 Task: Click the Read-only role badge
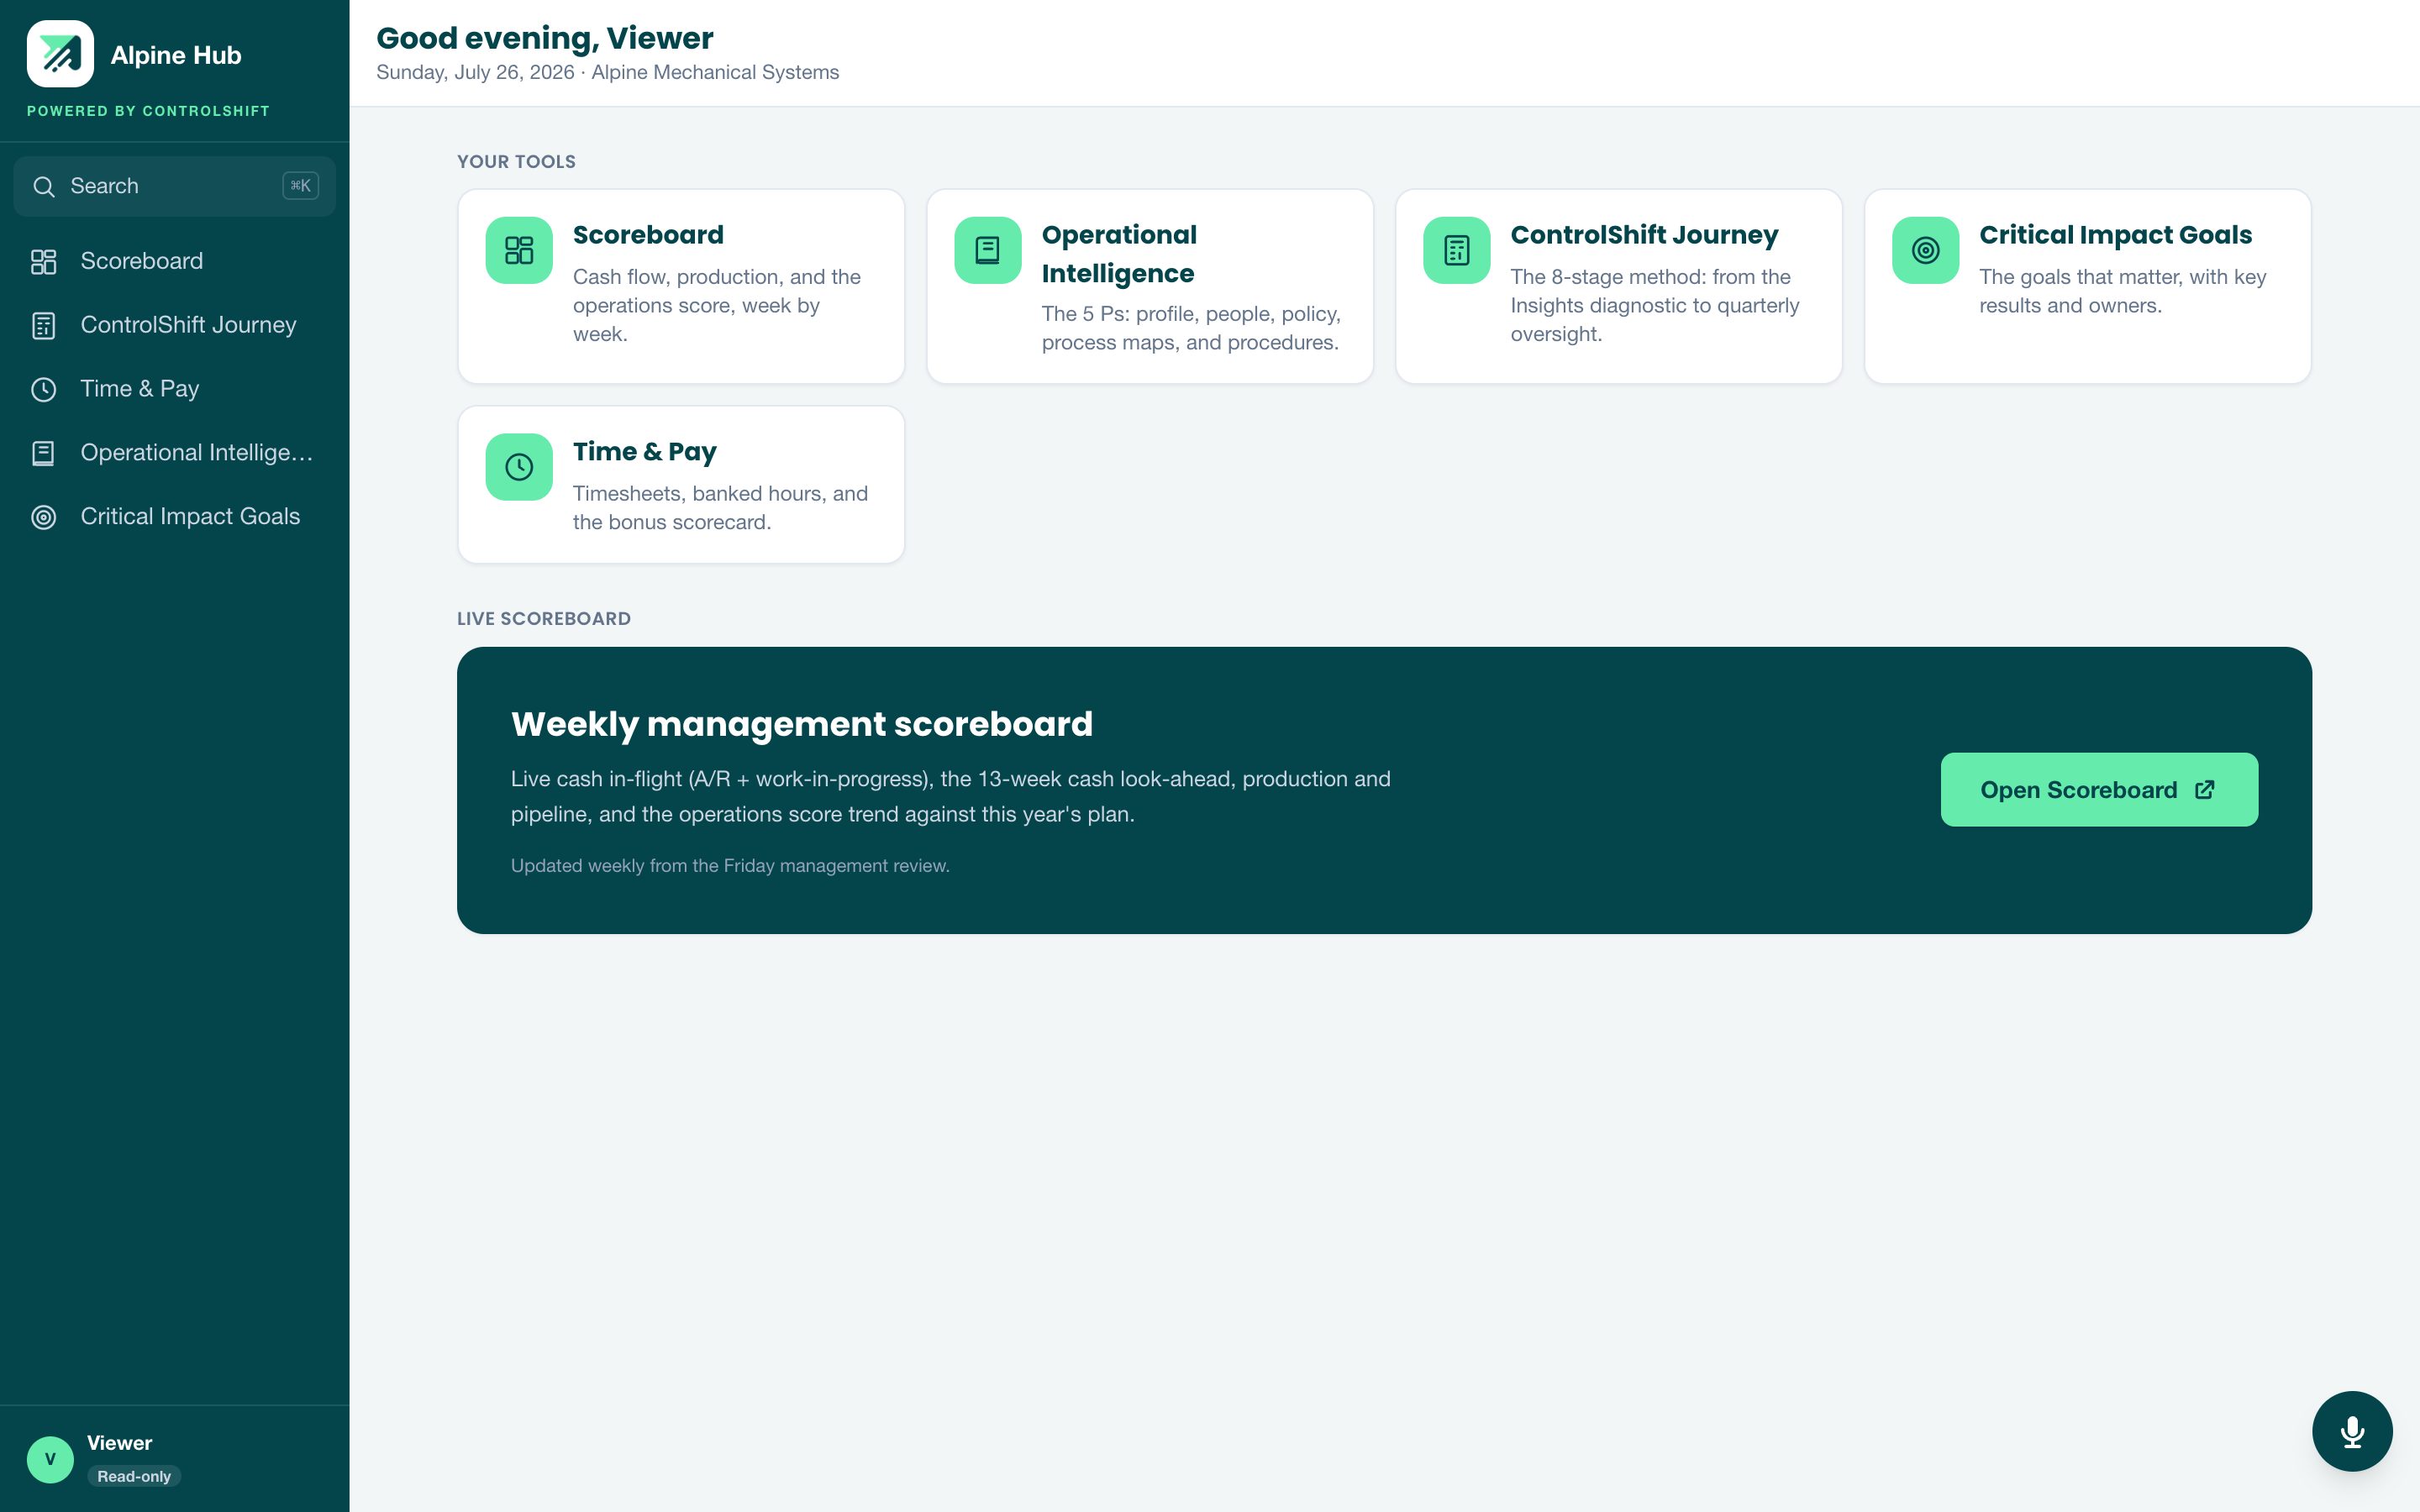pyautogui.click(x=134, y=1477)
